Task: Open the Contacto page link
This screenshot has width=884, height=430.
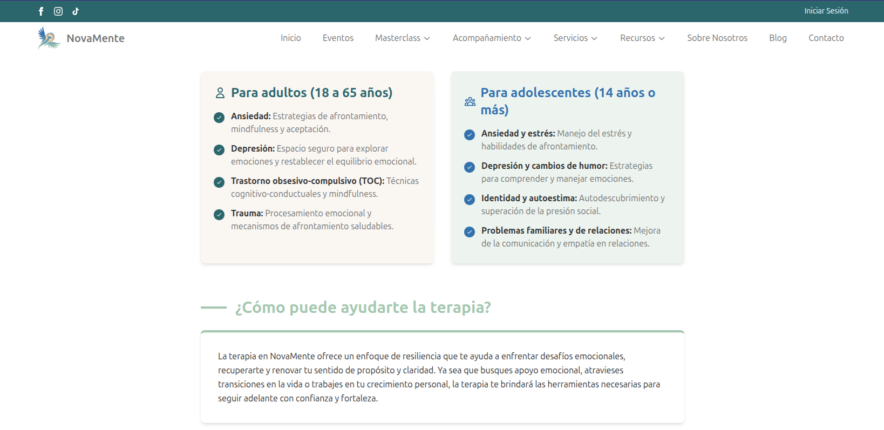Action: coord(826,38)
